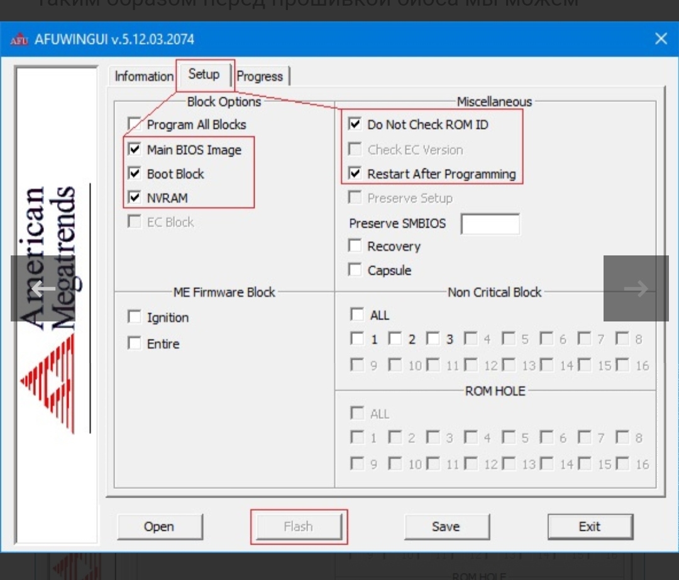Image resolution: width=679 pixels, height=580 pixels.
Task: Click the Exit button
Action: 590,527
